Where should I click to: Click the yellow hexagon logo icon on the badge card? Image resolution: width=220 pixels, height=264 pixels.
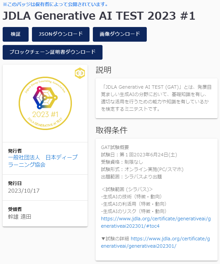pyautogui.click(x=80, y=73)
